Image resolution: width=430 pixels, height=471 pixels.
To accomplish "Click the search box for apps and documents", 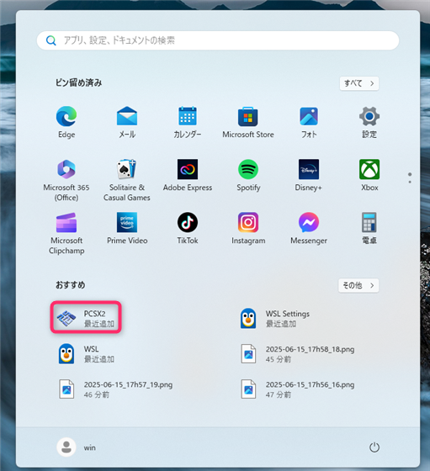I will (218, 40).
